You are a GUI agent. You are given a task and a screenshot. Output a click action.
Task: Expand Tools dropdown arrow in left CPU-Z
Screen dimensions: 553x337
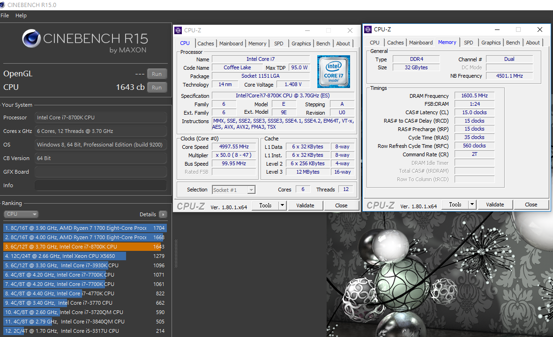click(x=282, y=205)
